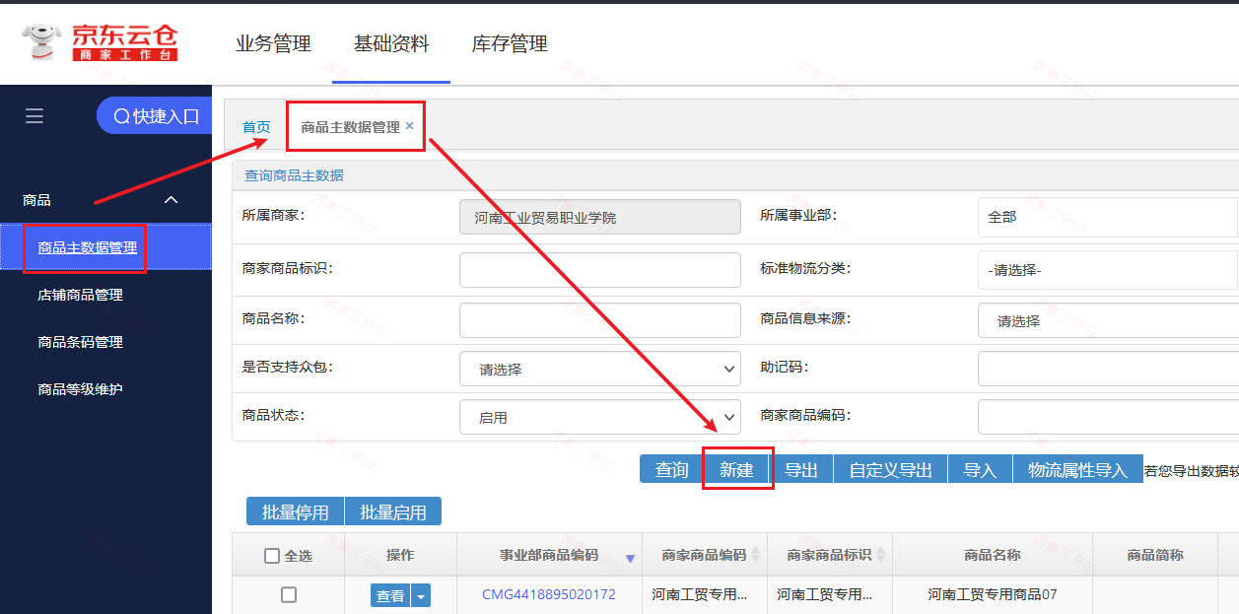The width and height of the screenshot is (1239, 614).
Task: Open the 业务管理 top menu
Action: 273,43
